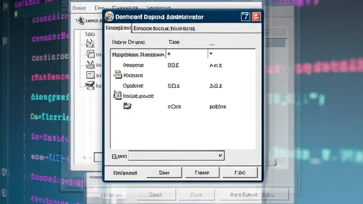The height and width of the screenshot is (204, 363).
Task: Click the dropdown chevron arrow in the bottom combo box
Action: pos(220,156)
